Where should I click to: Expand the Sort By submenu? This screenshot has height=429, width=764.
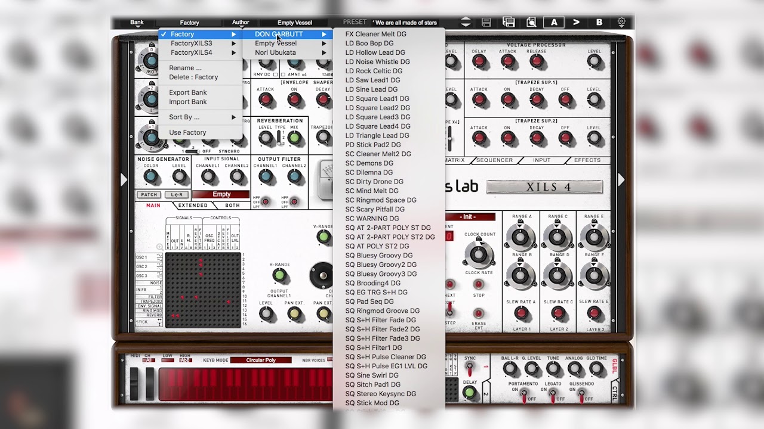[x=200, y=117]
